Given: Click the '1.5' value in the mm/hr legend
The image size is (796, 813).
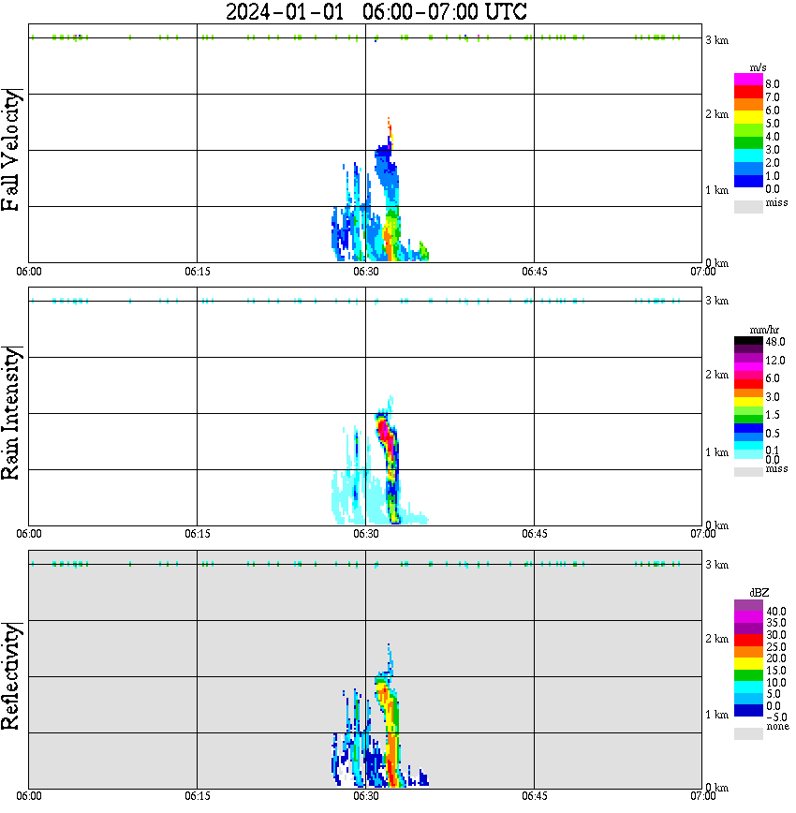Looking at the screenshot, I should tap(773, 415).
